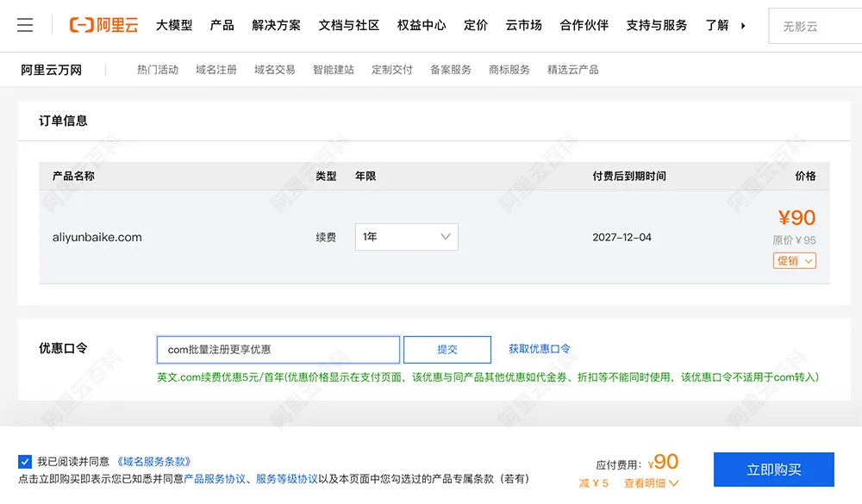Screen dimensions: 862x504
Task: Open the 1年 renewal duration dropdown
Action: 405,236
